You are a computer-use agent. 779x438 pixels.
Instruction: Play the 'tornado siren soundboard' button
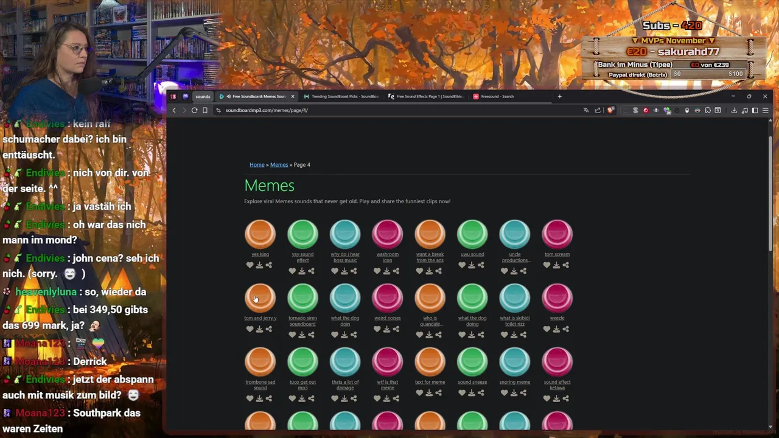(x=302, y=298)
